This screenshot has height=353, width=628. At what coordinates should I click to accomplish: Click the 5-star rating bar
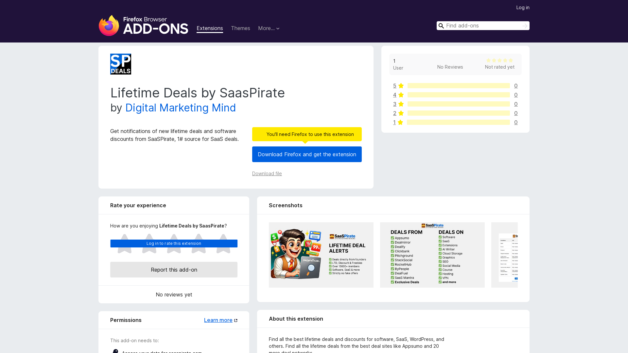pos(459,86)
